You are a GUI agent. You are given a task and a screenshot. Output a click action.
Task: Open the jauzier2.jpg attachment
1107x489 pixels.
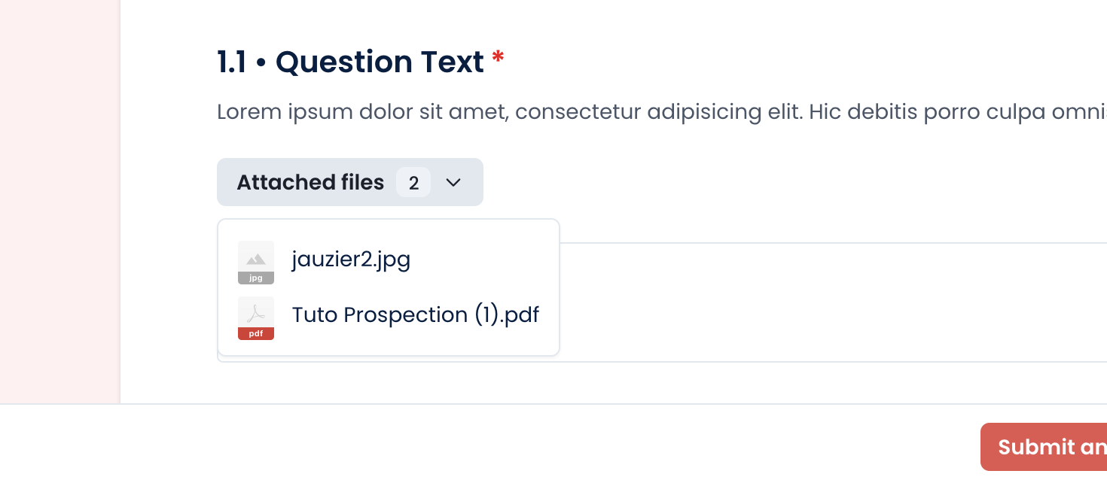pos(351,260)
